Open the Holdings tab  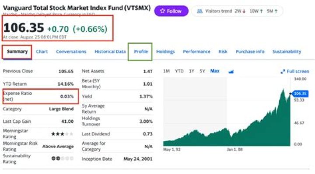[165, 52]
